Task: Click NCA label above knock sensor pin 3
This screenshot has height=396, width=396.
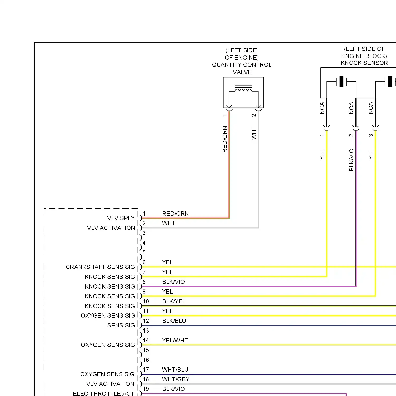Action: pyautogui.click(x=371, y=108)
